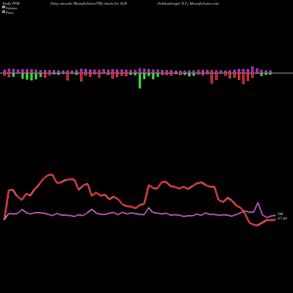This screenshot has height=293, width=293.
Task: Click the purple Volume legend swatch
Action: click(x=4, y=7)
